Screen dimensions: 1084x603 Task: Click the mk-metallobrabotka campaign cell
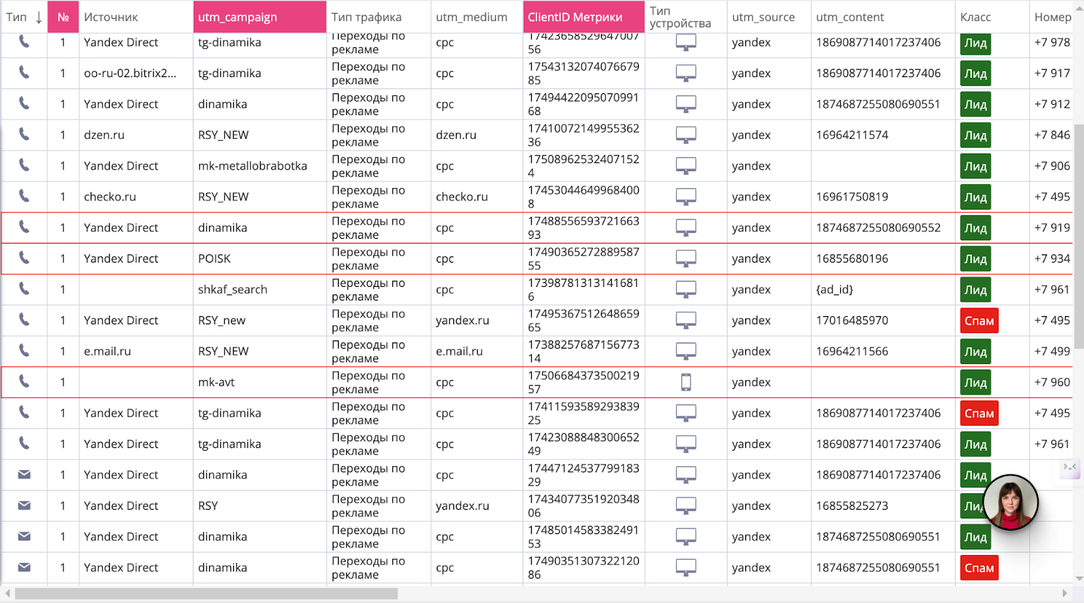coord(252,166)
